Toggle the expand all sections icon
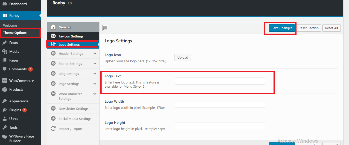Image resolution: width=349 pixels, height=145 pixels. click(x=105, y=28)
